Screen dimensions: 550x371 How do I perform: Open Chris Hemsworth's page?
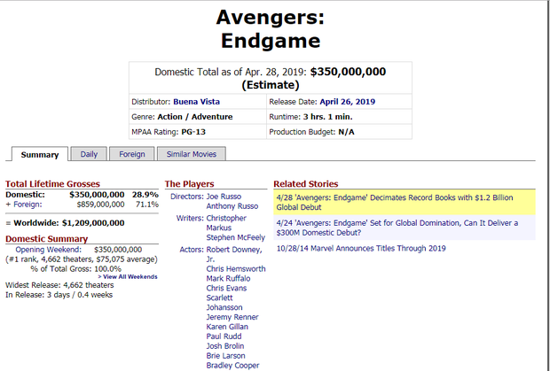click(236, 269)
